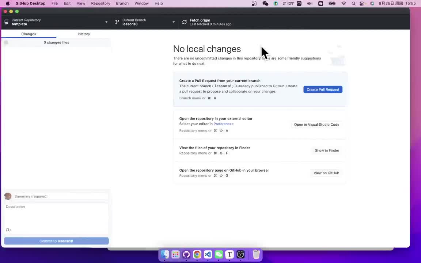Open the Window menu
Screen dimensions: 421x263
tap(141, 4)
